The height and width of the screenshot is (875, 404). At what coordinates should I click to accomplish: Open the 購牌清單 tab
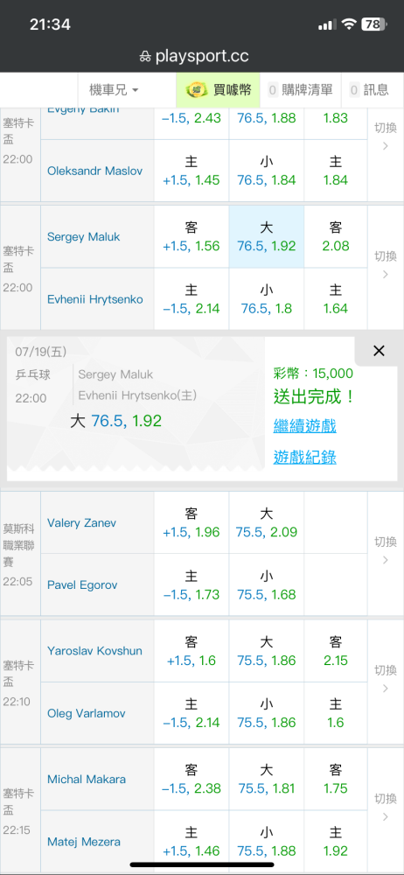tap(301, 90)
